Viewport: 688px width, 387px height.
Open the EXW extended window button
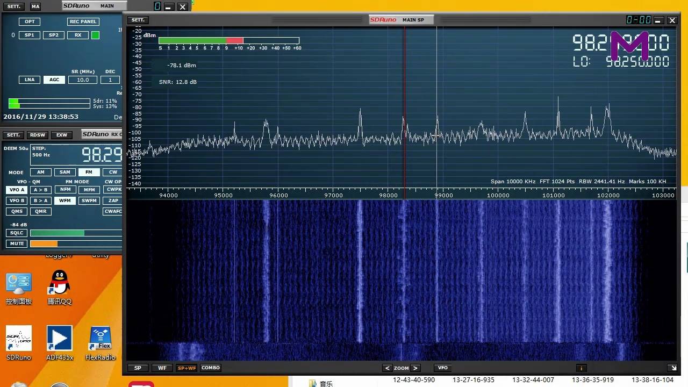62,135
